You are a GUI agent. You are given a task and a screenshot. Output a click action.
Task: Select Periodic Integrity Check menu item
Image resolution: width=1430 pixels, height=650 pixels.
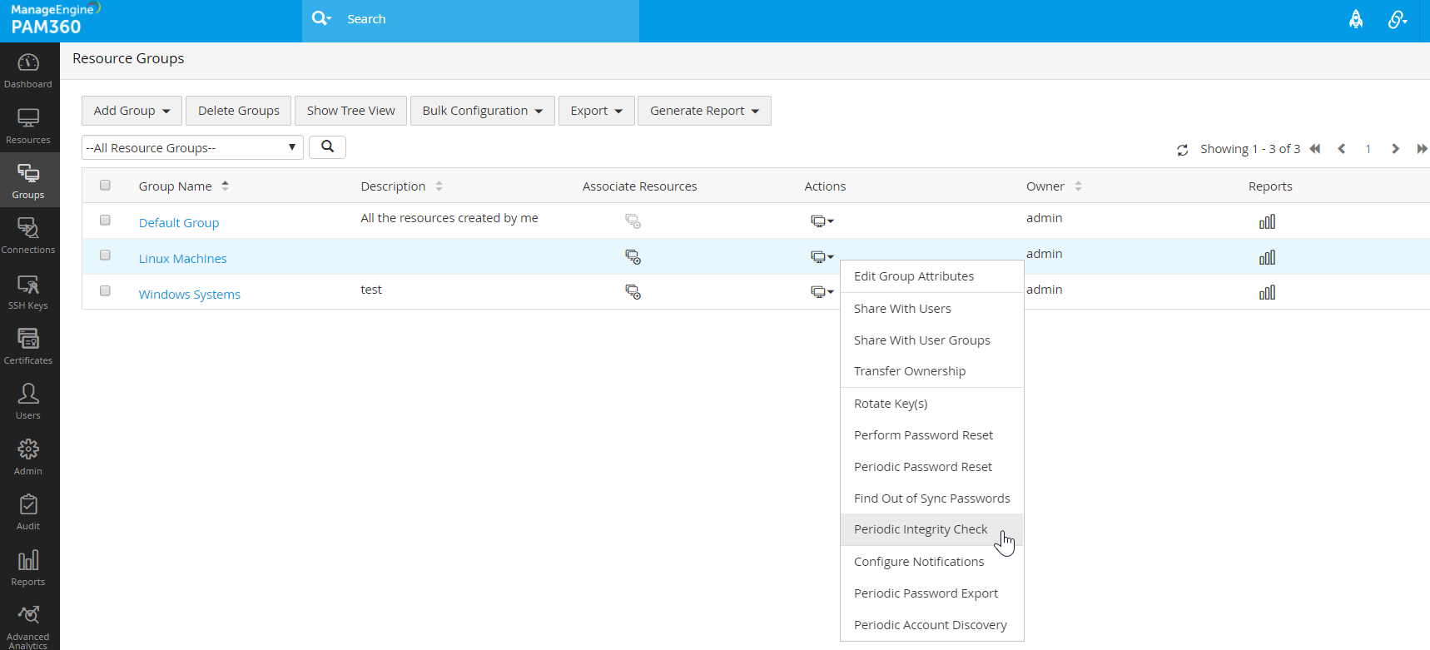921,529
